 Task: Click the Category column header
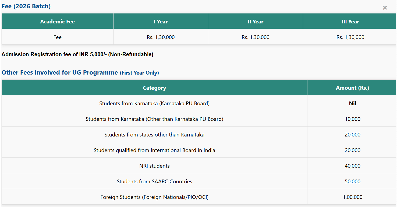click(154, 88)
